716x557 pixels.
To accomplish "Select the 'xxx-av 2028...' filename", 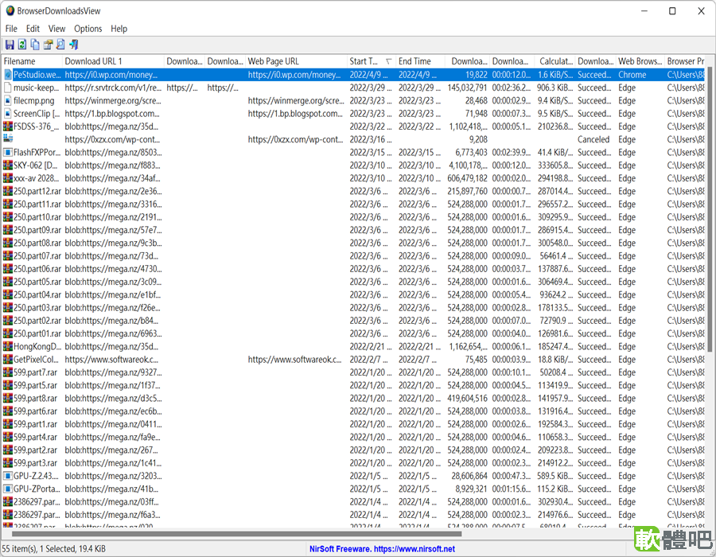I will [x=37, y=178].
